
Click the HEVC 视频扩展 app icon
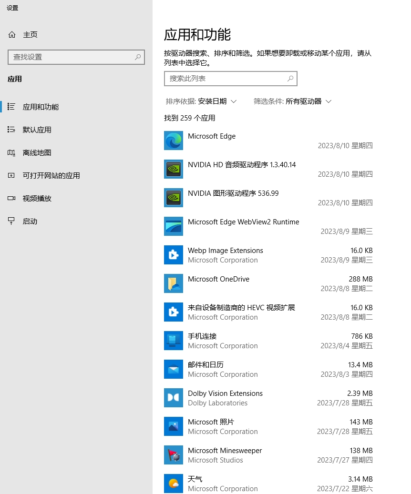(174, 312)
